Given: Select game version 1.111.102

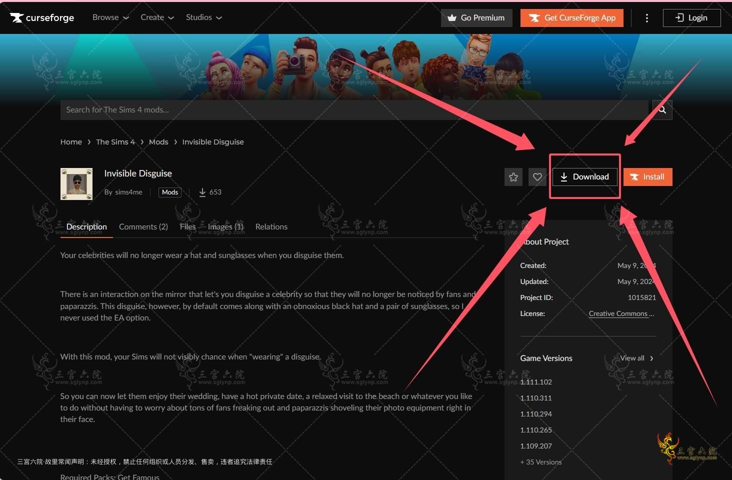Looking at the screenshot, I should tap(536, 382).
